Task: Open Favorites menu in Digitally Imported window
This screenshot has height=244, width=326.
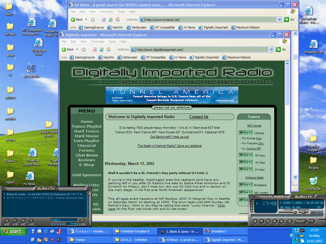Action: coord(98,42)
